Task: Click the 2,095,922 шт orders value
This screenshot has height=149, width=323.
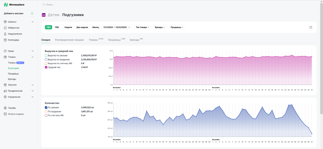Action: (88, 107)
